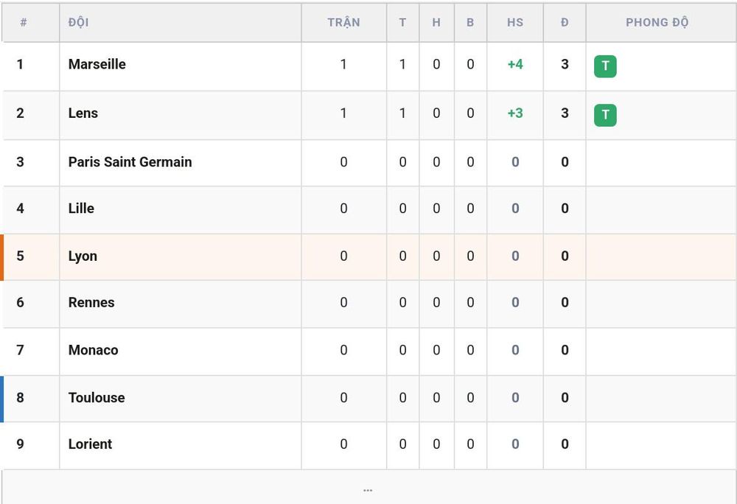The image size is (737, 504).
Task: Click Lens's +3 goal difference value
Action: click(515, 113)
